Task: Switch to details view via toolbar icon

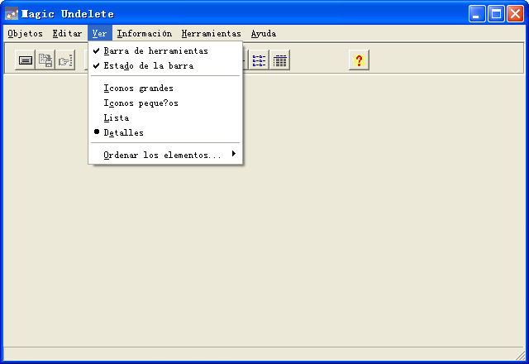Action: (x=280, y=60)
